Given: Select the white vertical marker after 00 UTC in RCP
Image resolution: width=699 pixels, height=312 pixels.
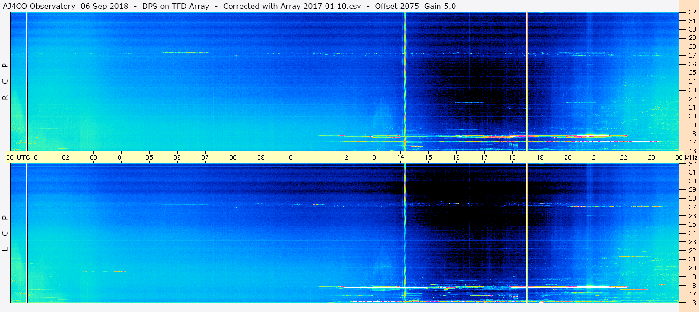Looking at the screenshot, I should (x=27, y=82).
